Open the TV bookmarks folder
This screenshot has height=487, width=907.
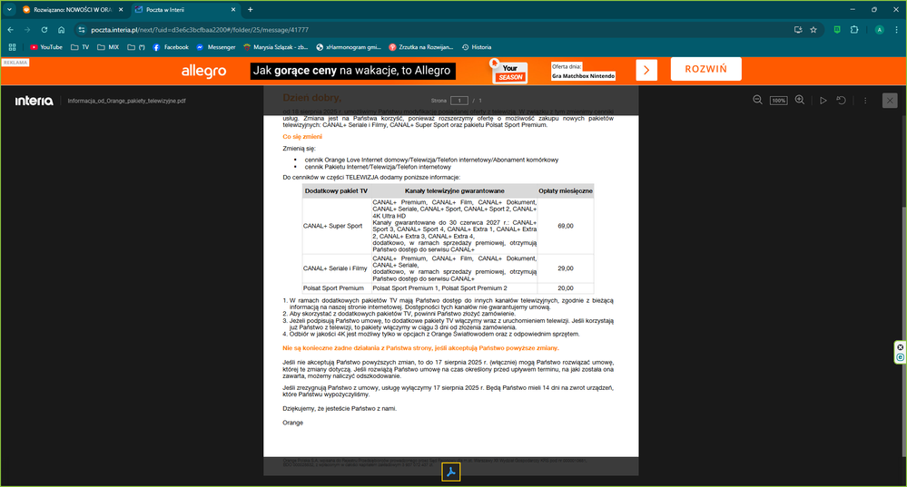click(80, 47)
